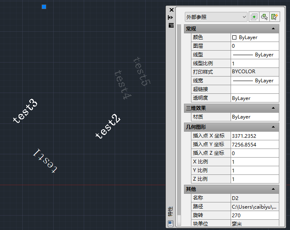Select the blue grip square in drawing
The image size is (290, 230).
point(44,7)
